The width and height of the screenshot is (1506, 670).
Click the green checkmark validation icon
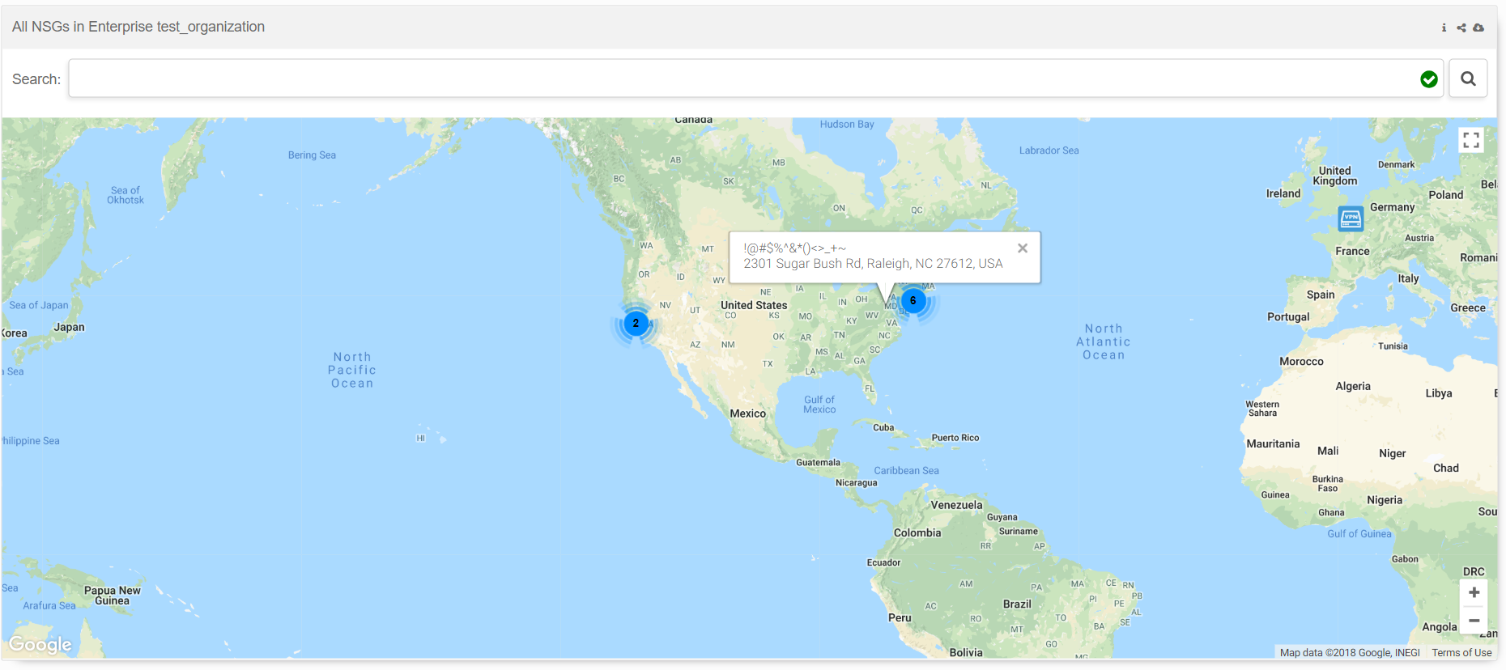(x=1429, y=79)
